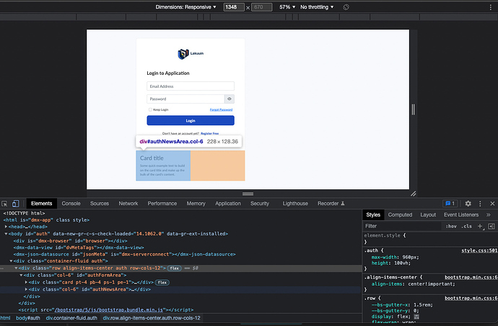The image size is (498, 326).
Task: Open the Dimensions Responsive dropdown
Action: point(185,7)
